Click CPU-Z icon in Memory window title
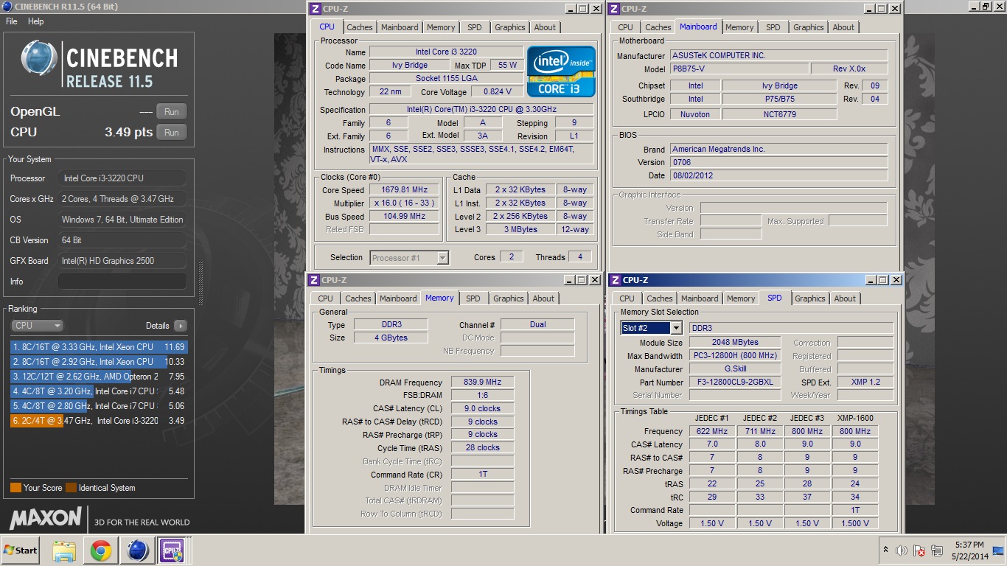This screenshot has width=1007, height=566. (x=314, y=280)
